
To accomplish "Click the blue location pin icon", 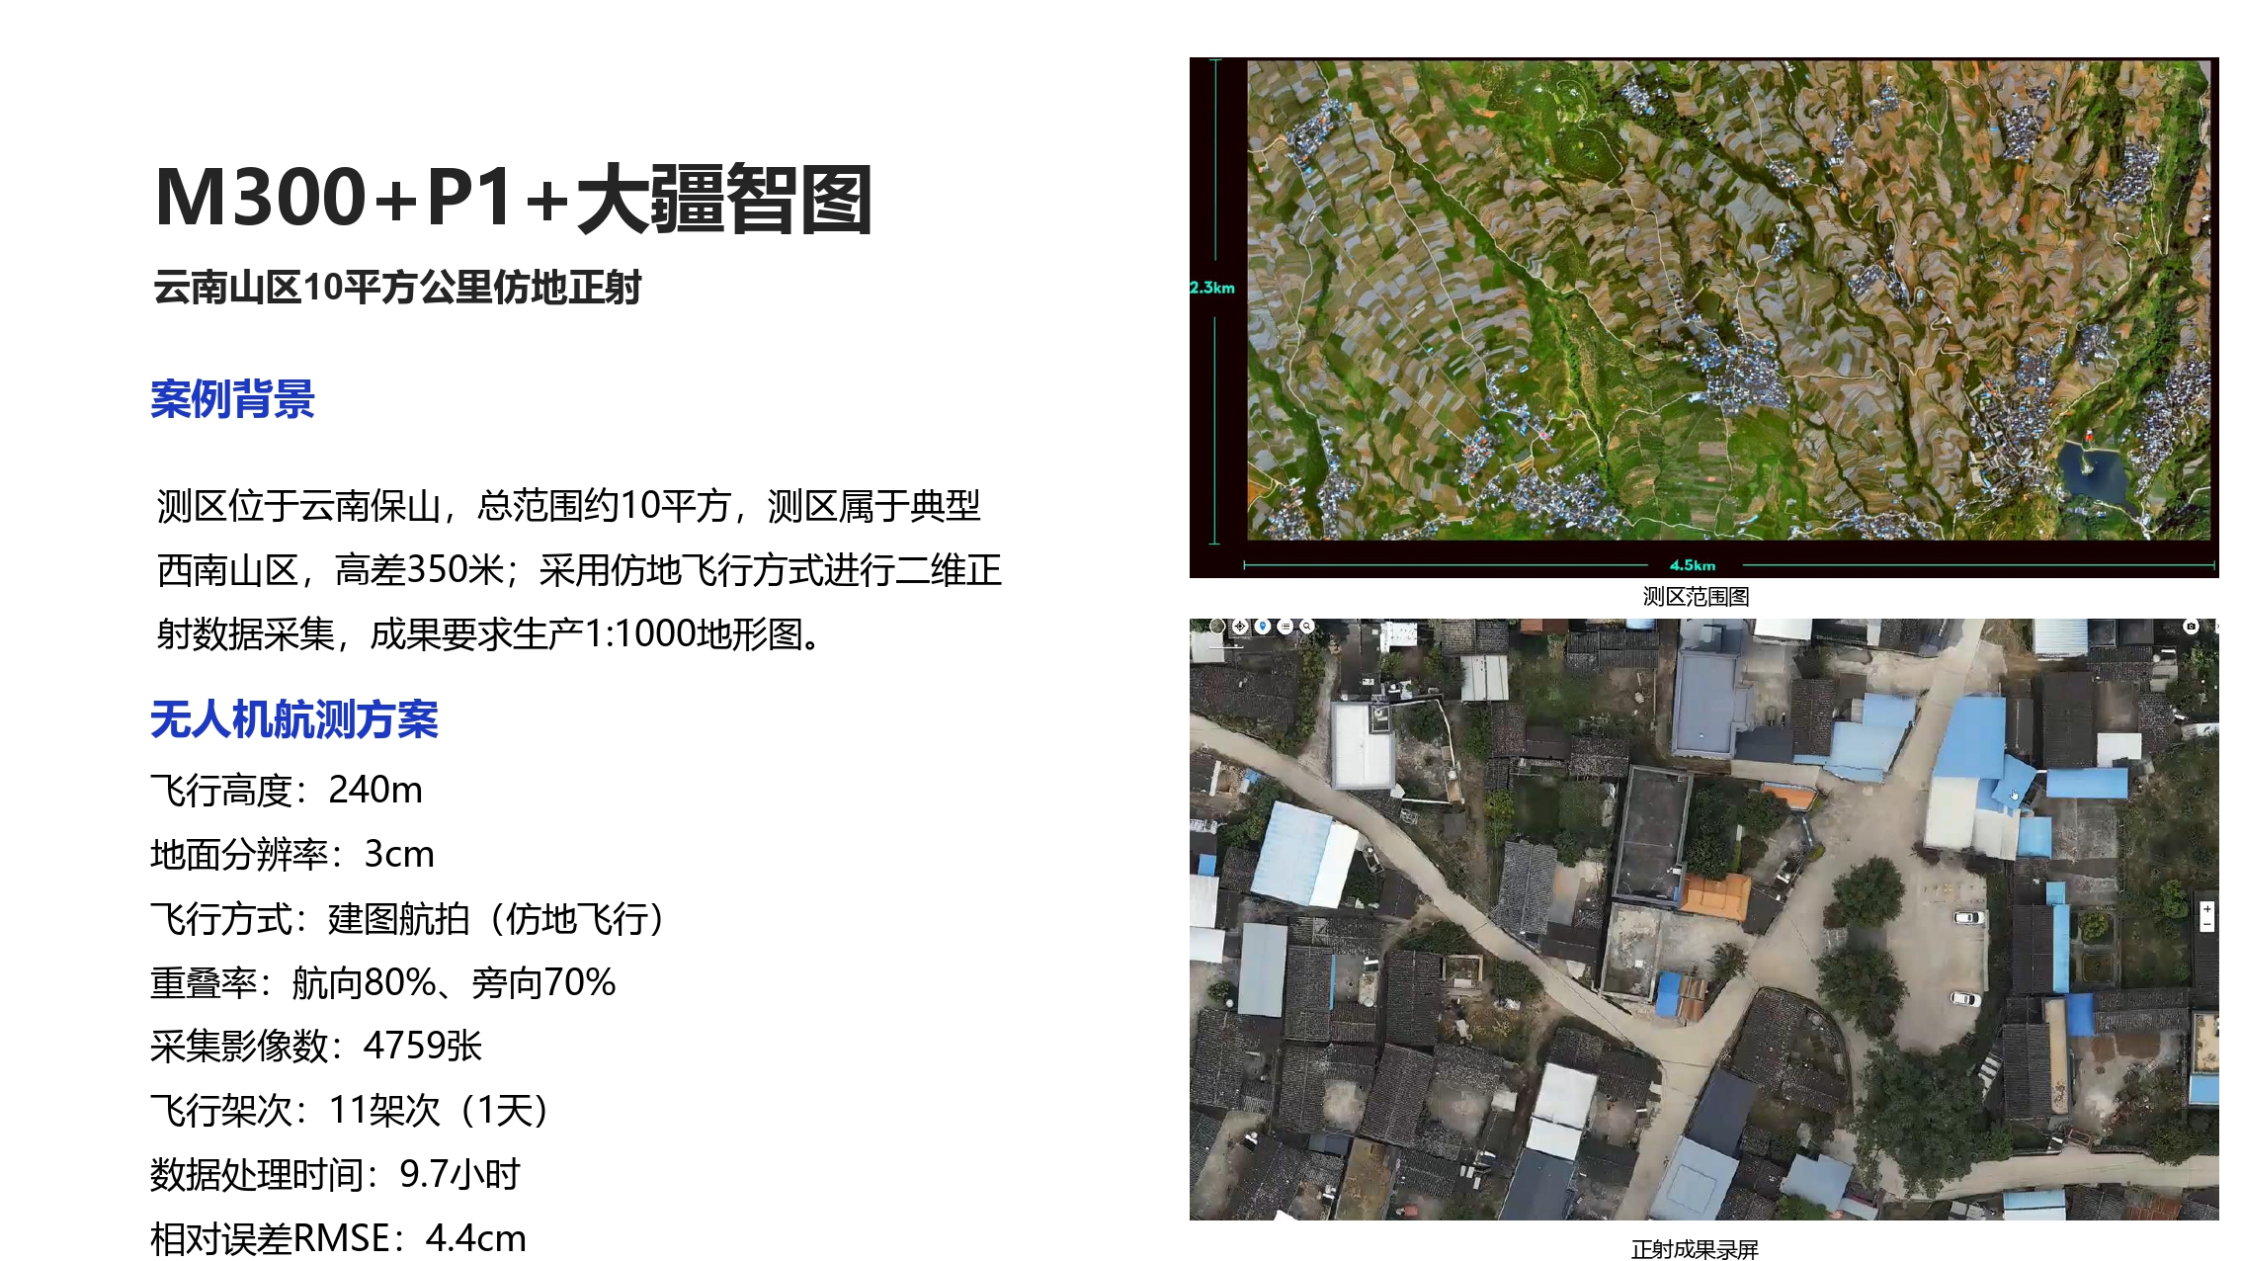I will 1262,627.
